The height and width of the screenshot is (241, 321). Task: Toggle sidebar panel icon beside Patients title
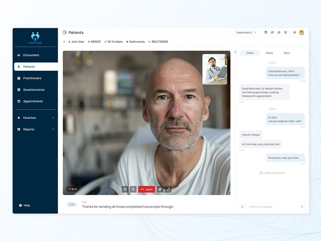pyautogui.click(x=65, y=32)
